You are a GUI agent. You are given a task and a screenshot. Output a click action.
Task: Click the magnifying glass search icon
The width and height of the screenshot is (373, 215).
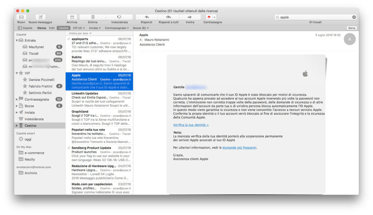pos(277,17)
